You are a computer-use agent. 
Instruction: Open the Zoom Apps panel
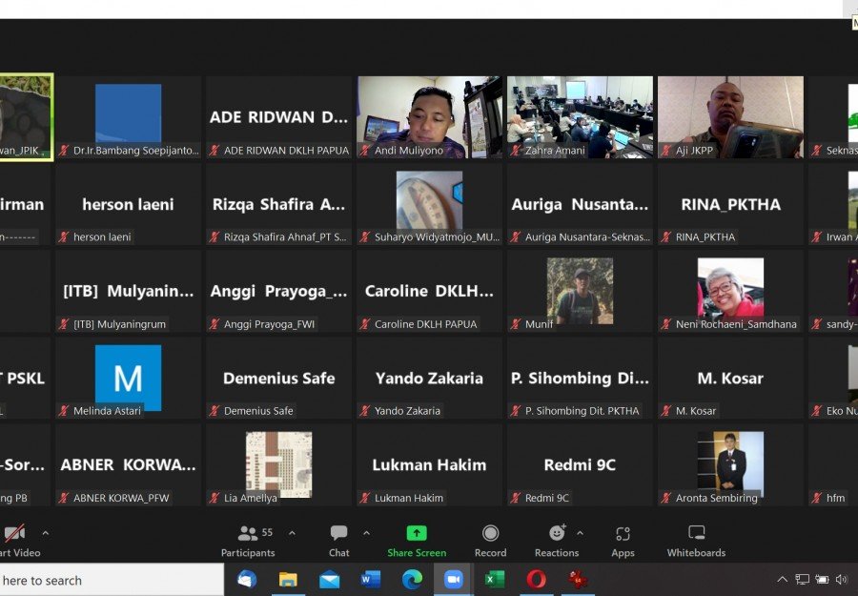(x=623, y=540)
